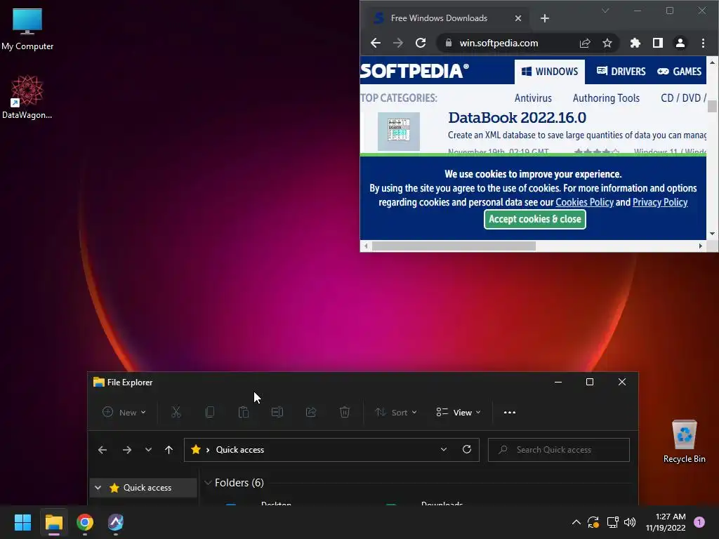Refresh the File Explorer view
Viewport: 719px width, 539px height.
(x=467, y=450)
